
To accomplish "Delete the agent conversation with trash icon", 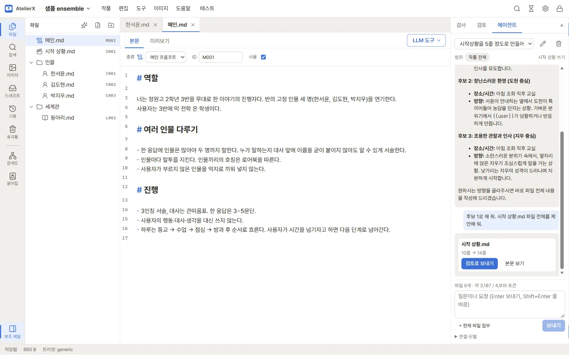I will tap(559, 44).
